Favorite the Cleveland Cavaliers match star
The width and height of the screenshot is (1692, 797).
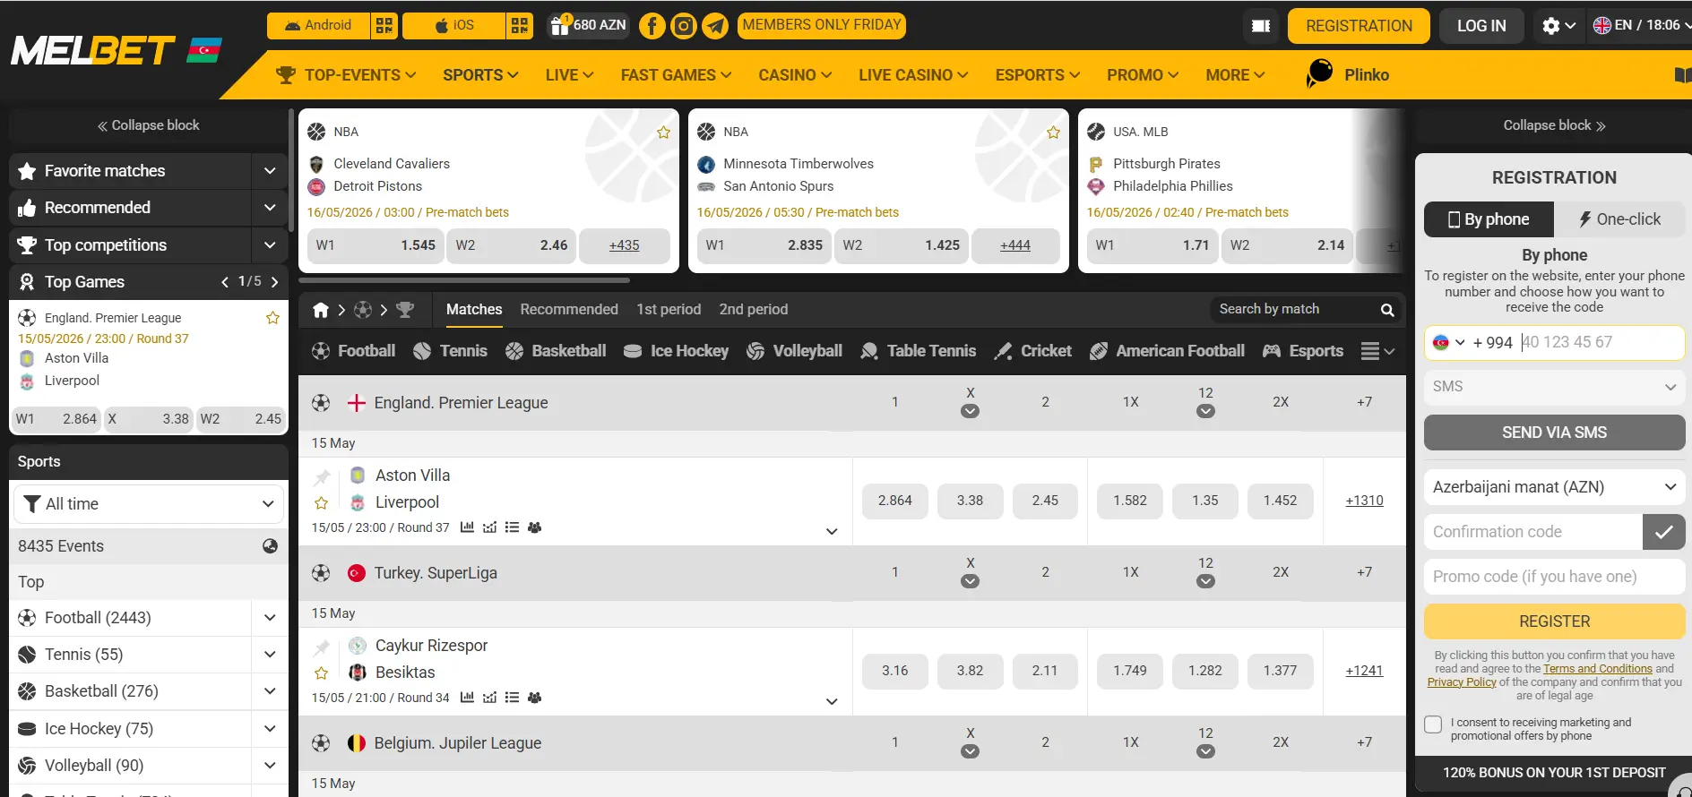point(663,133)
